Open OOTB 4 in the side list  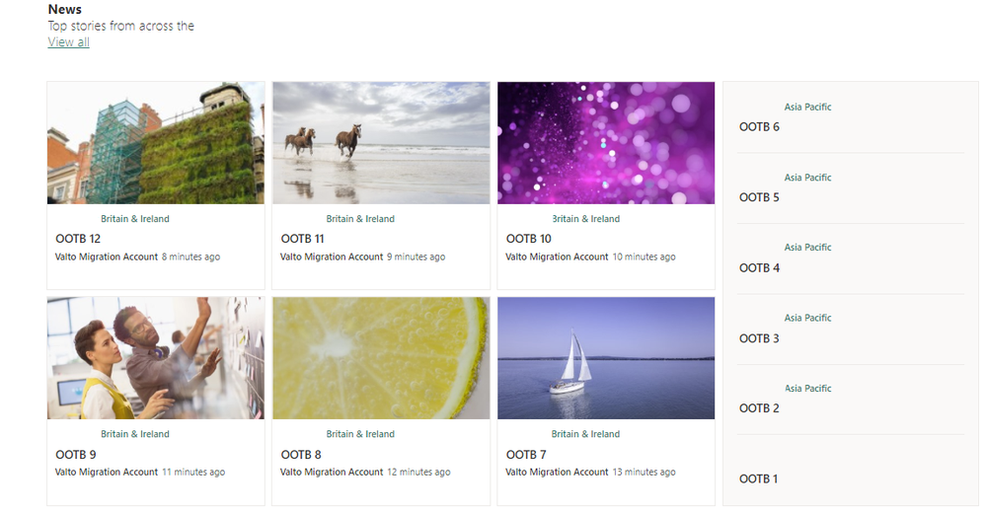tap(759, 267)
